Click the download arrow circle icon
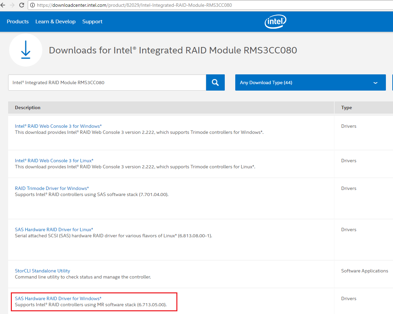 pyautogui.click(x=25, y=50)
